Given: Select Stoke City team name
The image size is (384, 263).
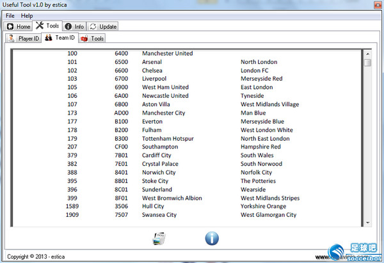Looking at the screenshot, I should tap(155, 181).
